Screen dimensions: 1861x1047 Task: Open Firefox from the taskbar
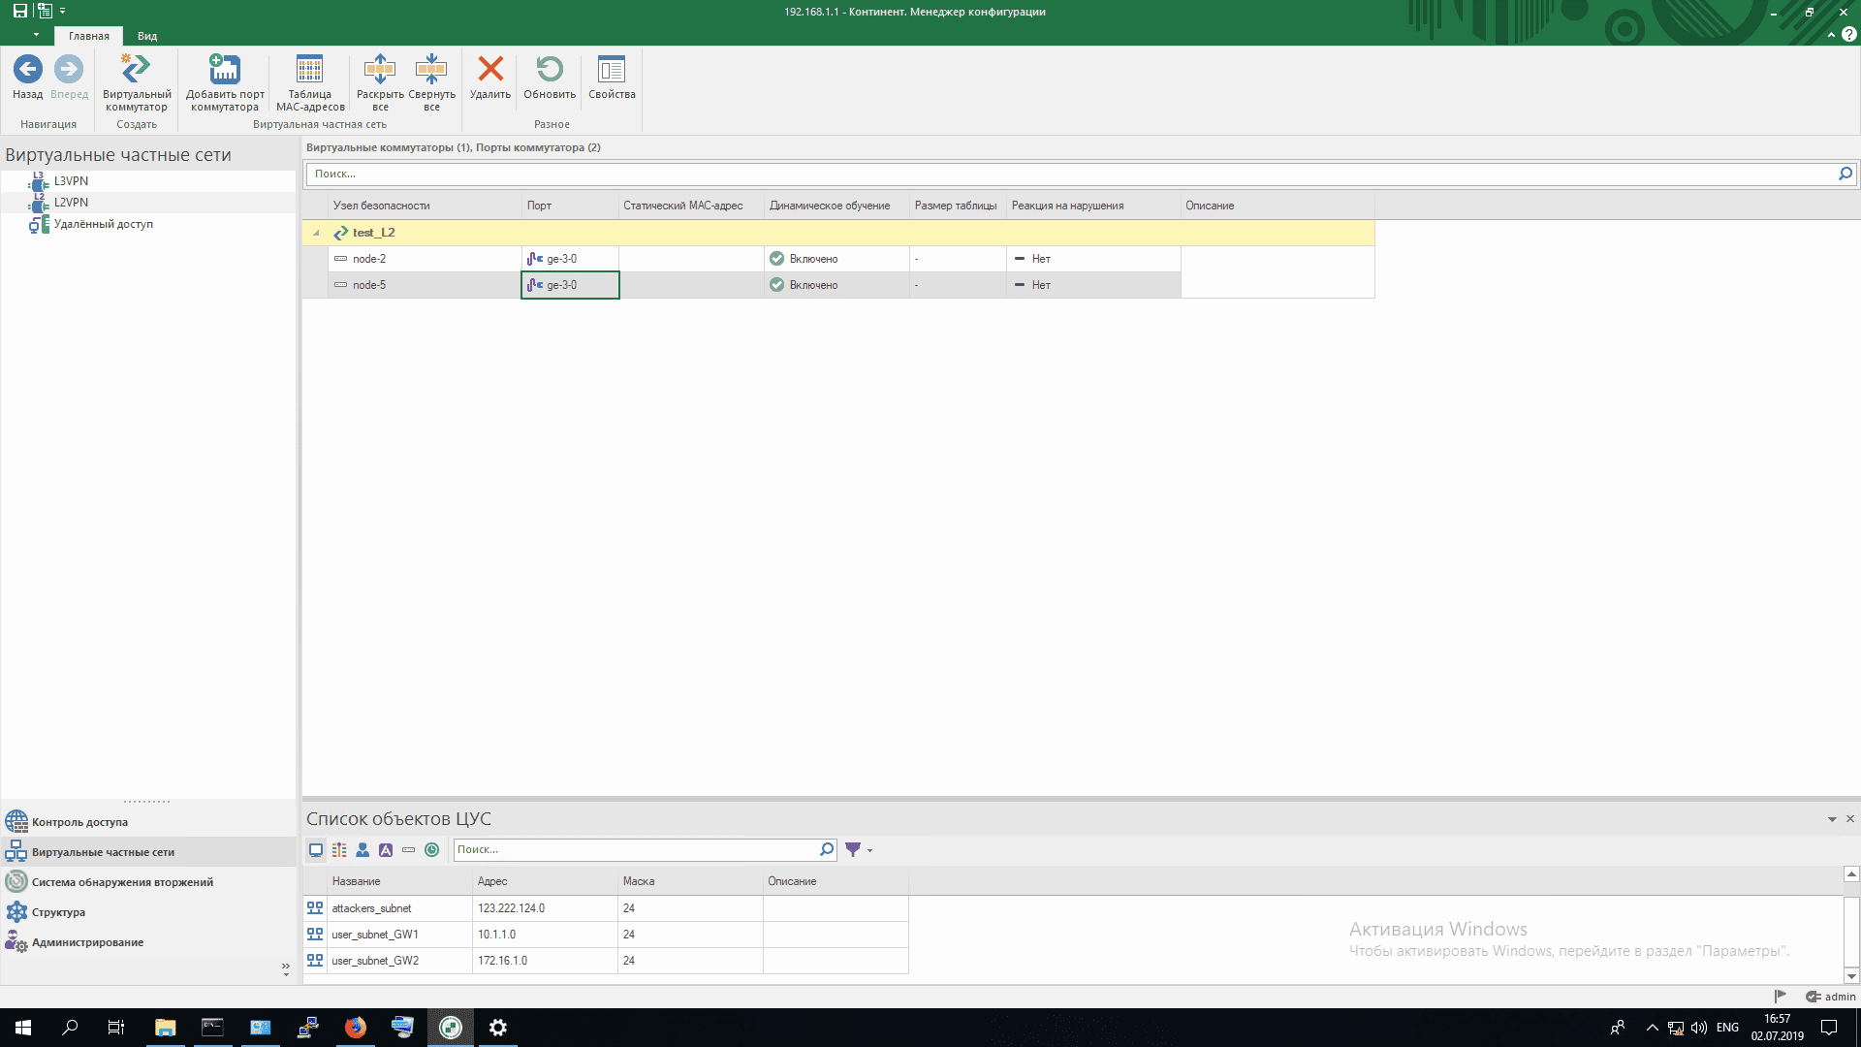356,1028
